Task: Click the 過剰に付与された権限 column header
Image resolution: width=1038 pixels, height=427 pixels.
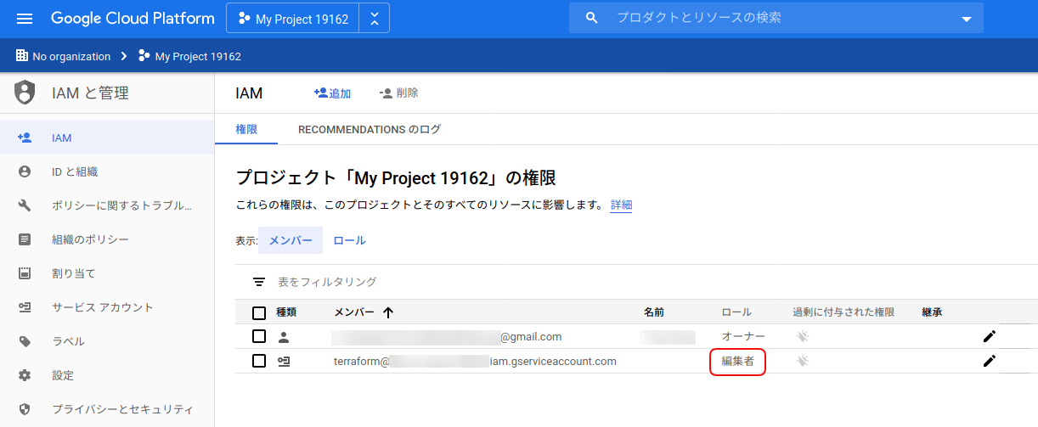Action: click(843, 312)
